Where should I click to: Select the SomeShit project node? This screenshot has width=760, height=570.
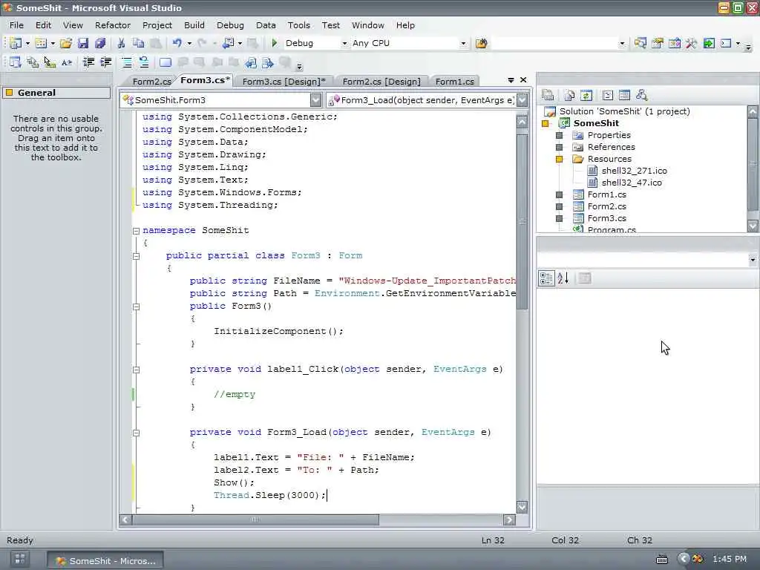tap(596, 123)
